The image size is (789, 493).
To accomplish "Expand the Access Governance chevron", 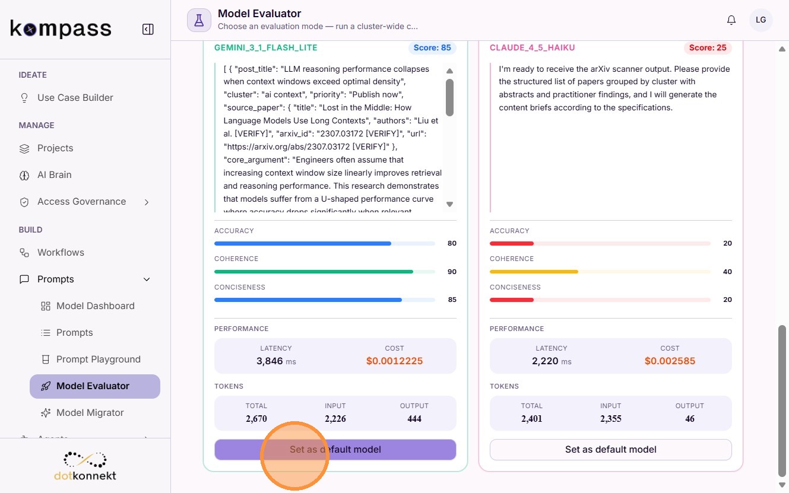I will point(147,202).
